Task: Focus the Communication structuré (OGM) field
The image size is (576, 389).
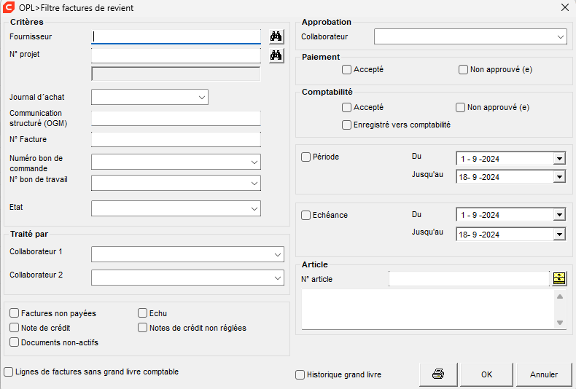Action: pyautogui.click(x=176, y=119)
